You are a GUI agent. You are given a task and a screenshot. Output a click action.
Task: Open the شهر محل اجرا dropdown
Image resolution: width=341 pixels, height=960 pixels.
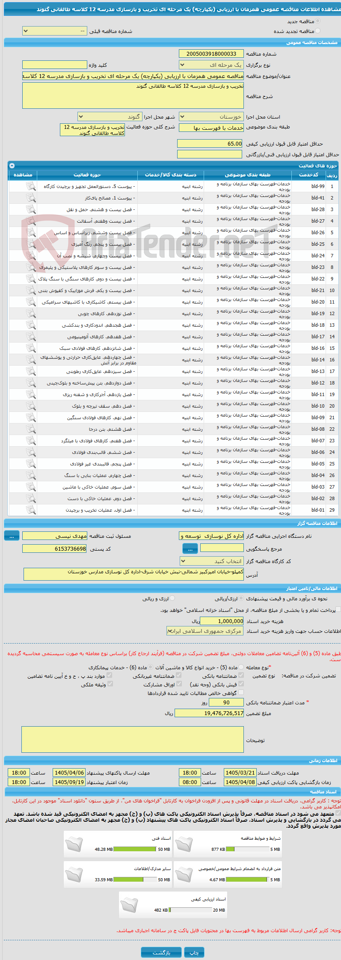[x=110, y=116]
